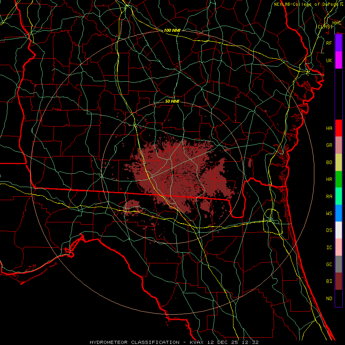Screen dimensions: 345x345
Task: Click the DS legend label
Action: pos(329,230)
